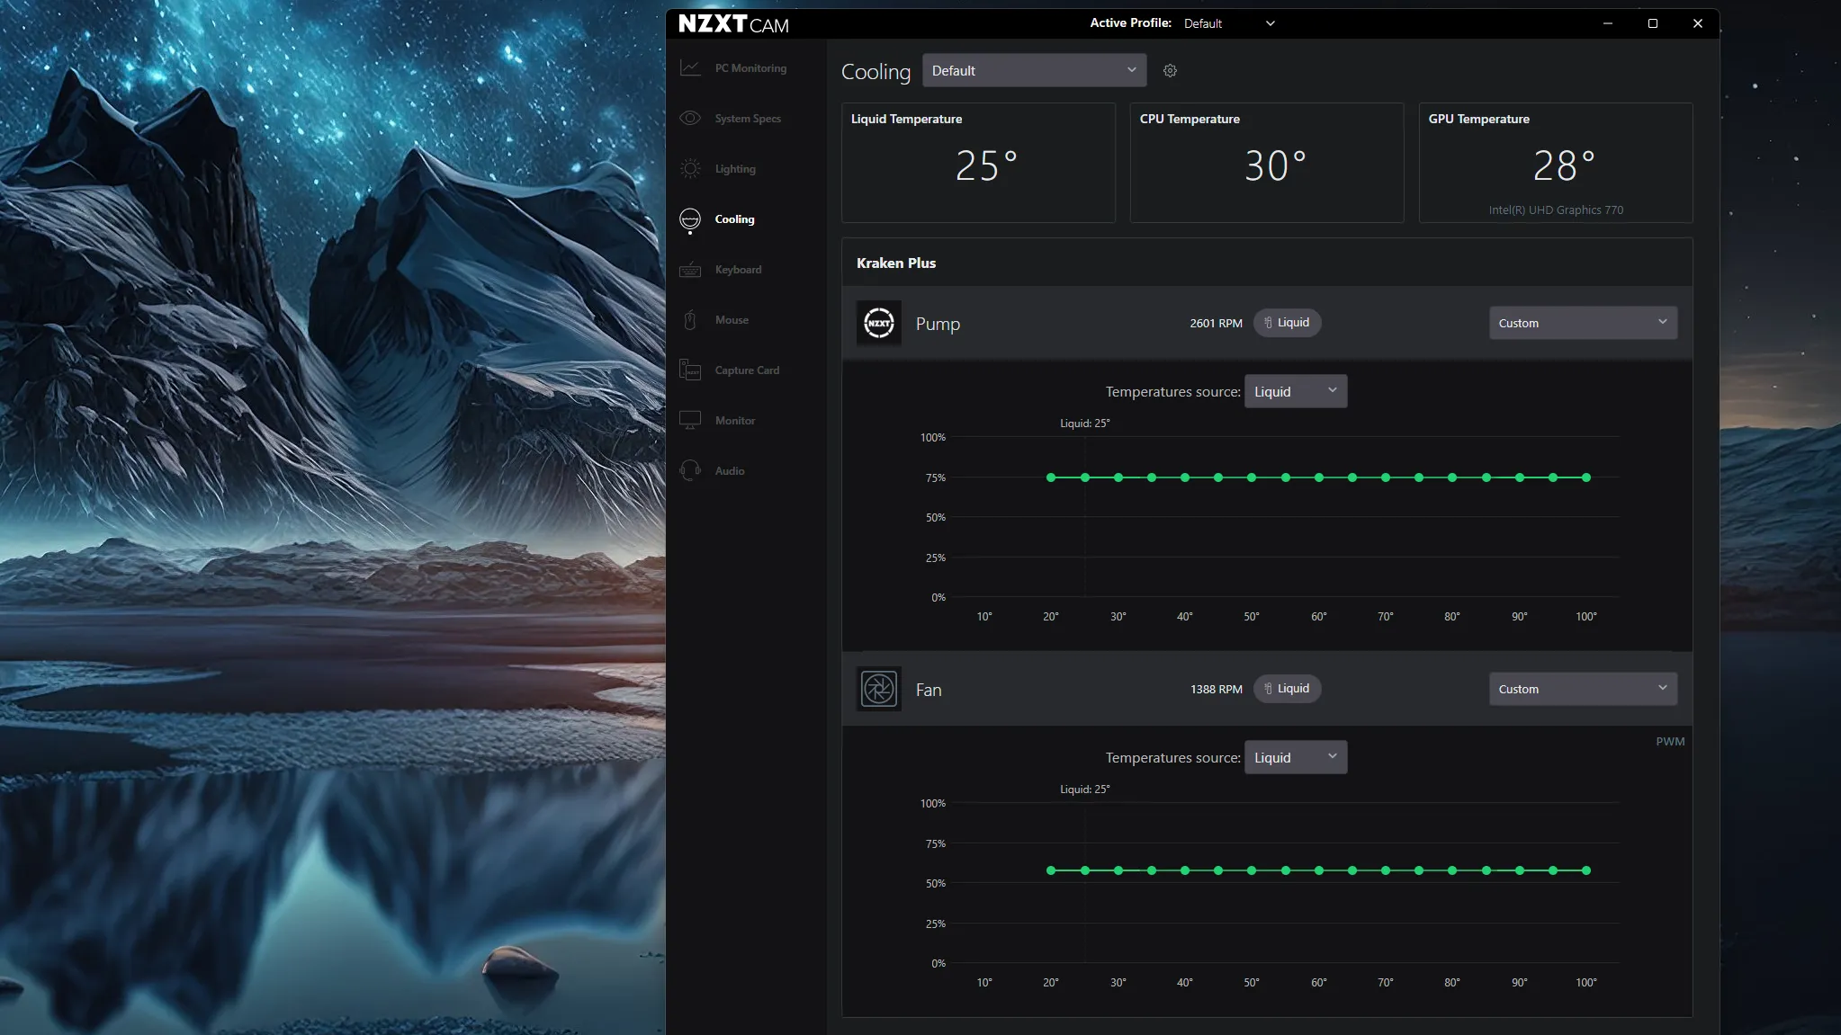Open the Capture Card section

(x=747, y=370)
